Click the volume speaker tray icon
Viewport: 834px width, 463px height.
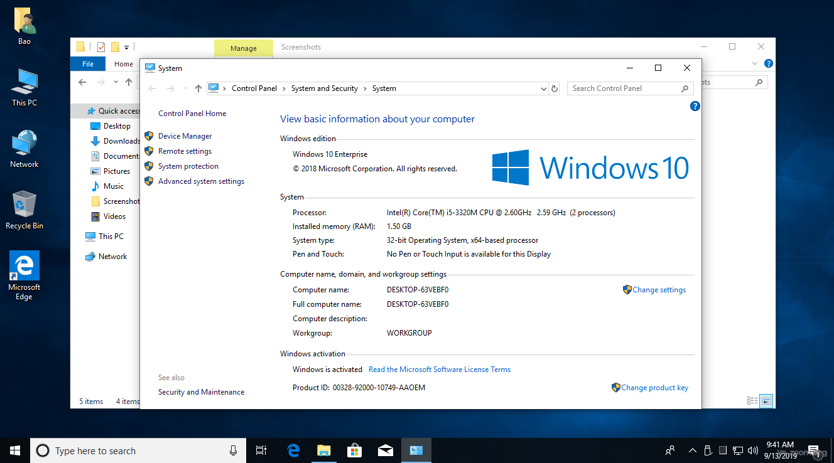(x=753, y=450)
